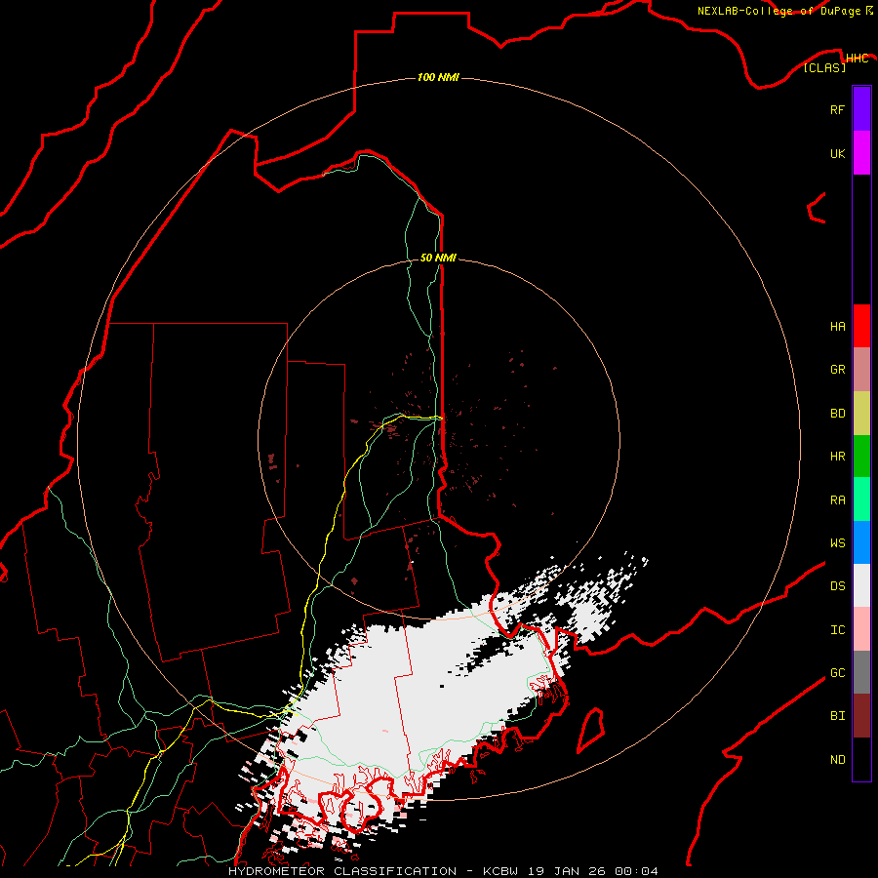
Task: Click the BI legend label
Action: point(837,716)
